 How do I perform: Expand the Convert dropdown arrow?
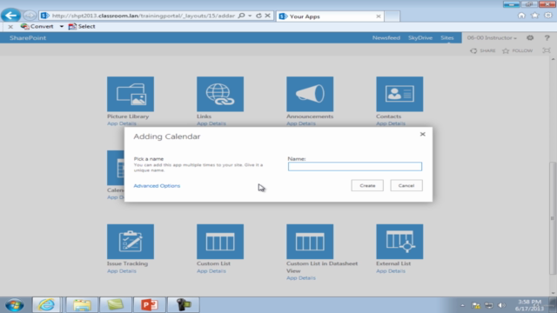[x=62, y=27]
